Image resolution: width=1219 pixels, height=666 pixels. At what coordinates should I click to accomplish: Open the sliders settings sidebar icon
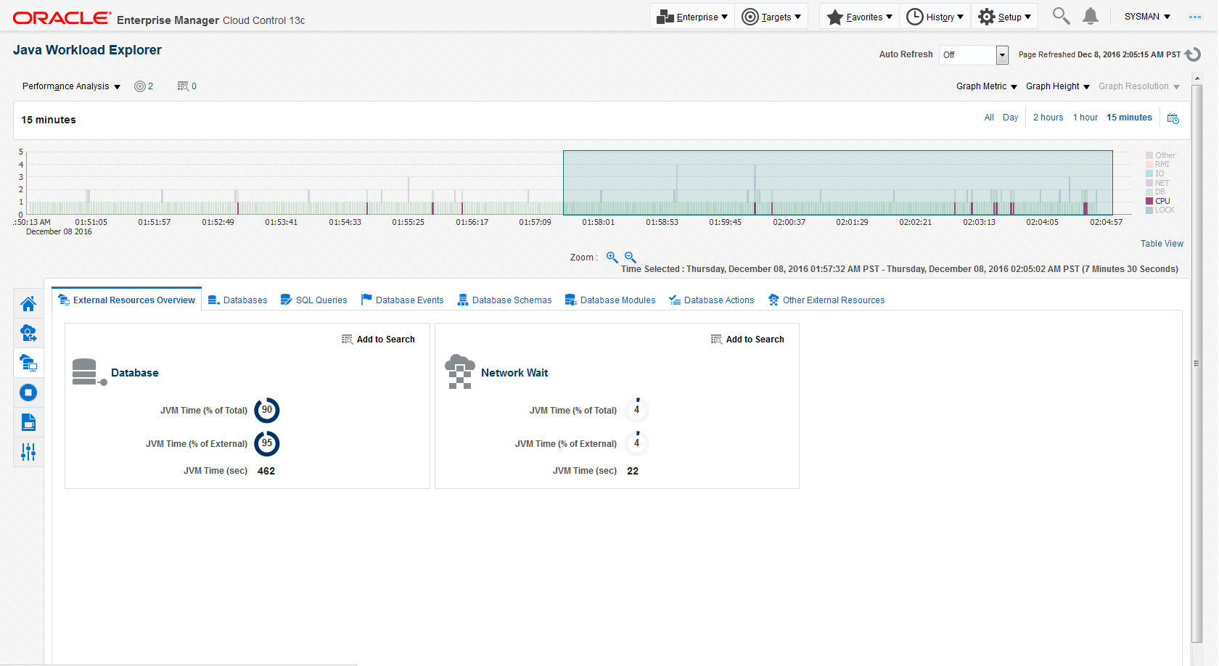(28, 452)
